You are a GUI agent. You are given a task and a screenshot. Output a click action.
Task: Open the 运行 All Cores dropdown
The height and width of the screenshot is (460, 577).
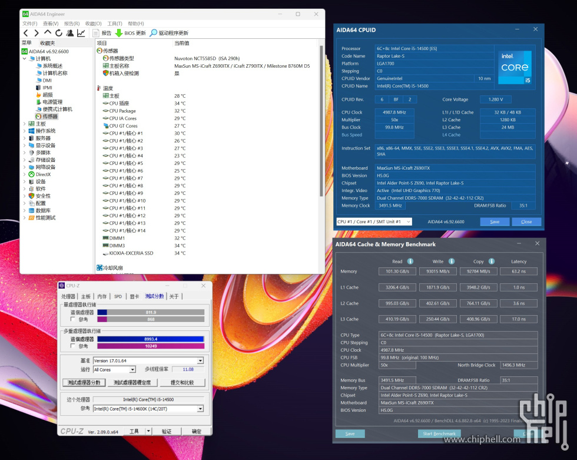pos(132,369)
